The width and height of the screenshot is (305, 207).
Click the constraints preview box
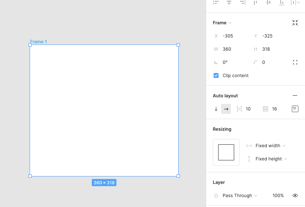tap(226, 153)
